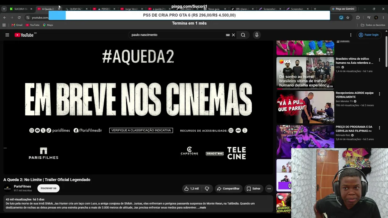Open video titled Recepcionista AGRIDE equipe VERBALMENTE
Image resolution: width=388 pixels, height=218 pixels.
355,95
